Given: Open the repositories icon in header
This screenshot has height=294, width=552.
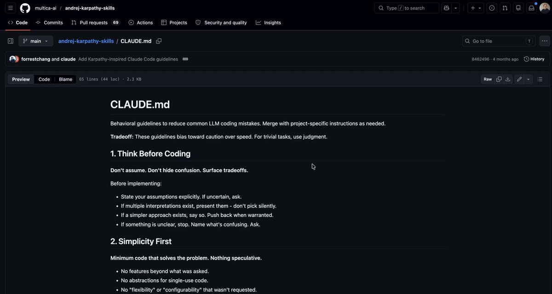Looking at the screenshot, I should pyautogui.click(x=518, y=8).
